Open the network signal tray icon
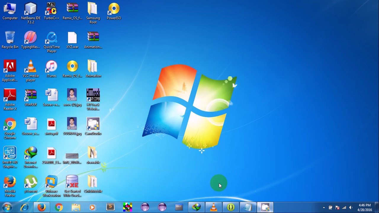This screenshot has height=213, width=379. [344, 208]
